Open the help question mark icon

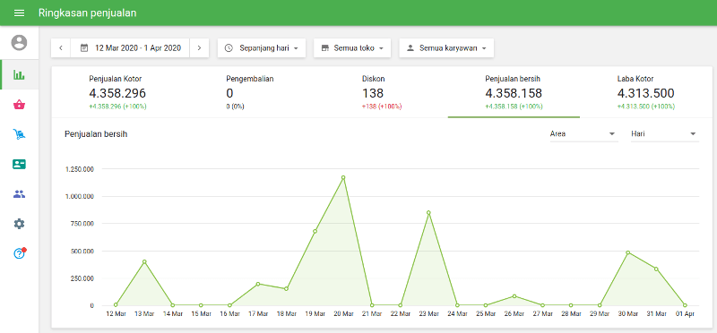point(19,253)
